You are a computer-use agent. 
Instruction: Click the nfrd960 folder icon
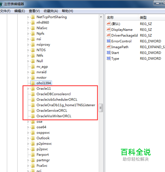33,22
